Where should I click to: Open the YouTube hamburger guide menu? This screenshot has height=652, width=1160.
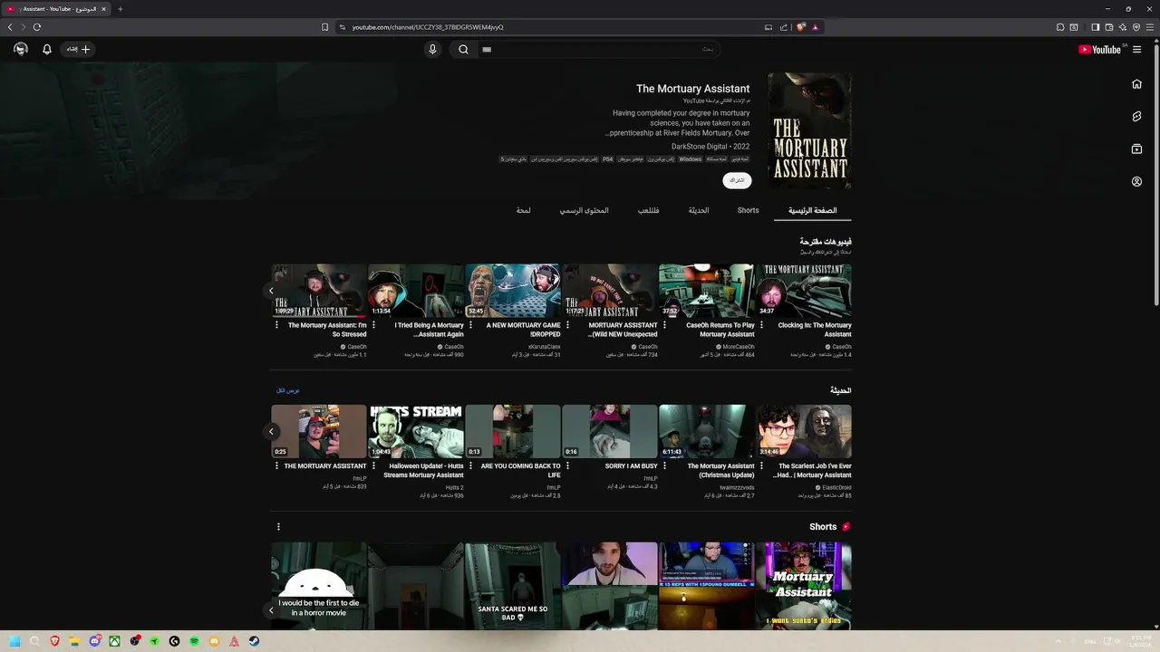click(1136, 49)
